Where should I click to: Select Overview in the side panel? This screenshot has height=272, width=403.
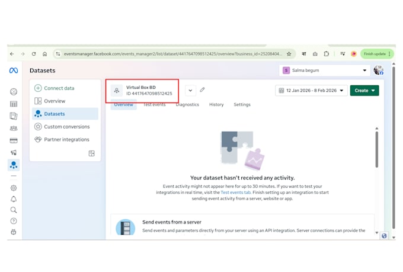(x=65, y=101)
